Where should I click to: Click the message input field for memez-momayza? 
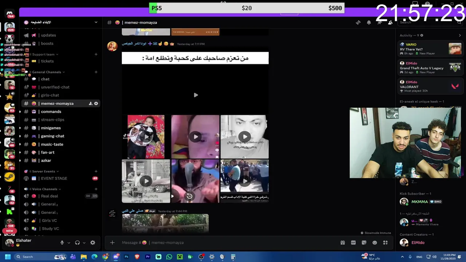point(226,243)
